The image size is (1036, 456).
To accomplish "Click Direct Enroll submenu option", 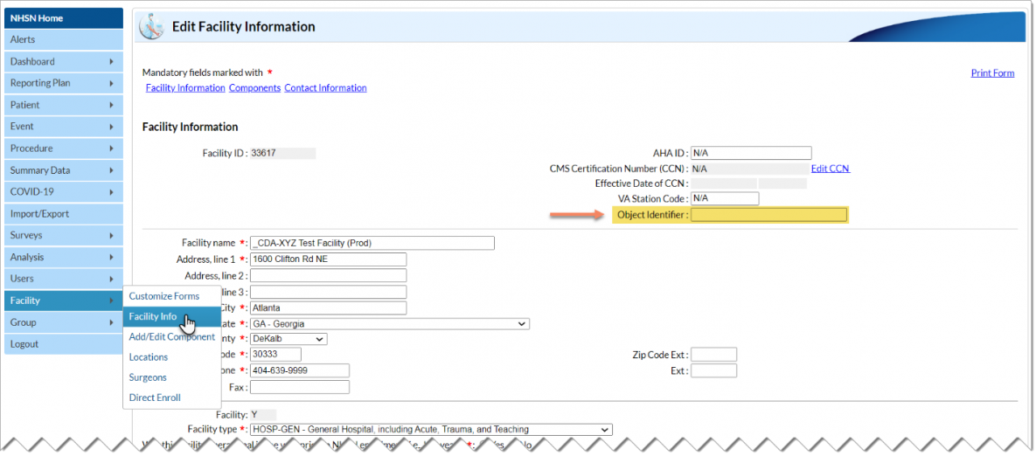I will [155, 397].
